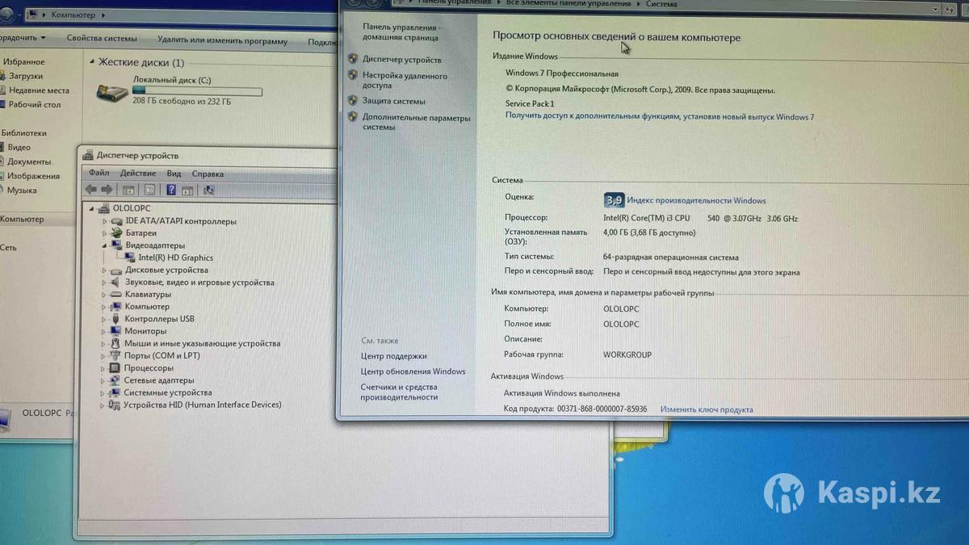Open the Файл menu in Device Manager
Screen dimensions: 969x545
[x=99, y=174]
